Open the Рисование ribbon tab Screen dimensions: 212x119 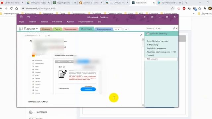pyautogui.click(x=57, y=22)
